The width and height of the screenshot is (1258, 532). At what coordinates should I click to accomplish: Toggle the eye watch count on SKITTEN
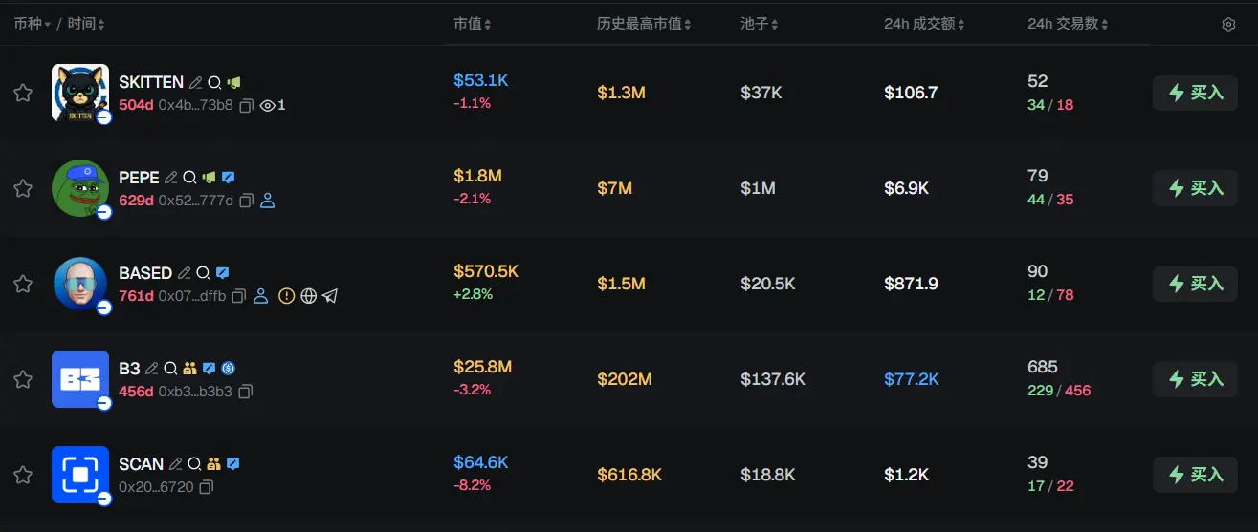click(273, 105)
